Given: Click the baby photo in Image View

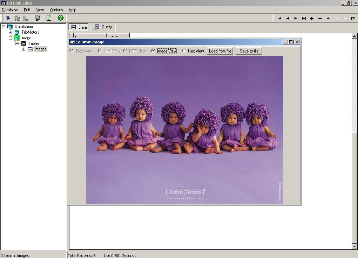Looking at the screenshot, I should pos(185,130).
